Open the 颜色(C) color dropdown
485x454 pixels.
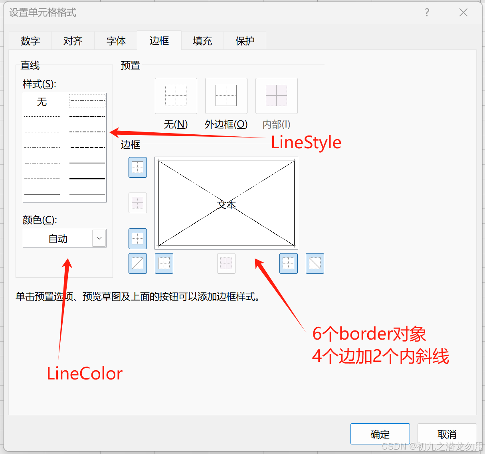64,238
